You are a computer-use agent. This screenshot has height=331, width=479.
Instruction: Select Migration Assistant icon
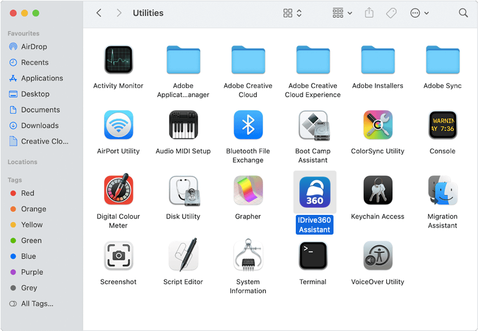pos(442,190)
